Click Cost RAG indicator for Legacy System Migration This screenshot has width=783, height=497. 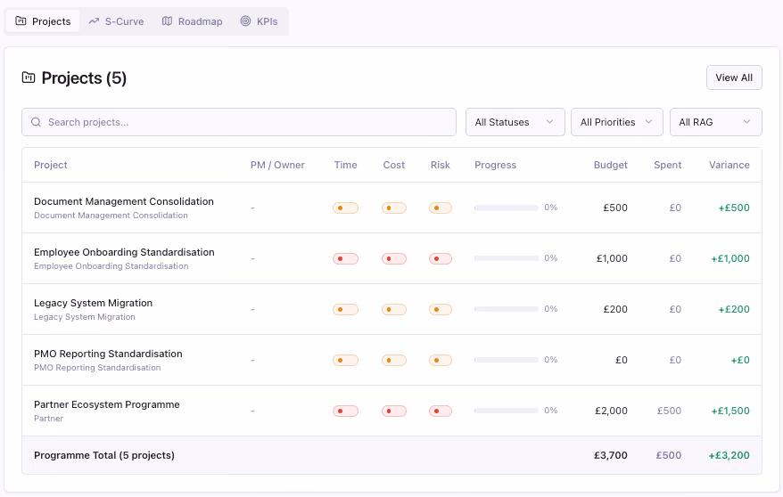(x=394, y=310)
